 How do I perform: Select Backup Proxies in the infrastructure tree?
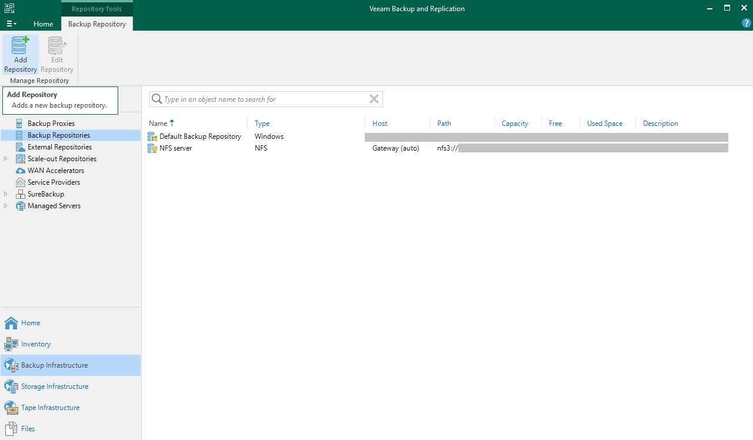coord(52,123)
